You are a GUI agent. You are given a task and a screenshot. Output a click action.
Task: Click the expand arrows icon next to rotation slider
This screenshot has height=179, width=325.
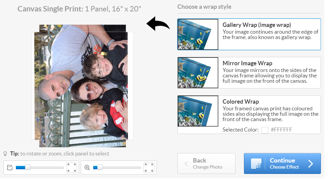point(72,168)
